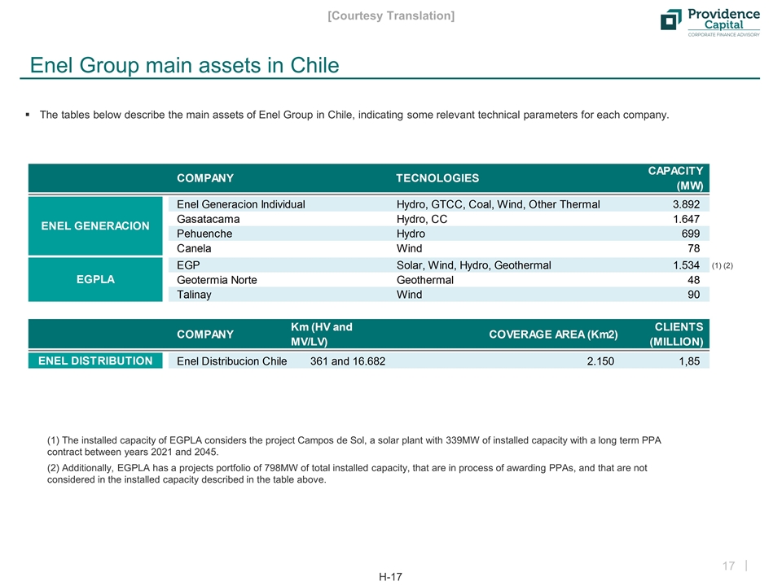Select the Pehuenche company cell
Image resolution: width=782 pixels, height=586 pixels.
click(200, 234)
